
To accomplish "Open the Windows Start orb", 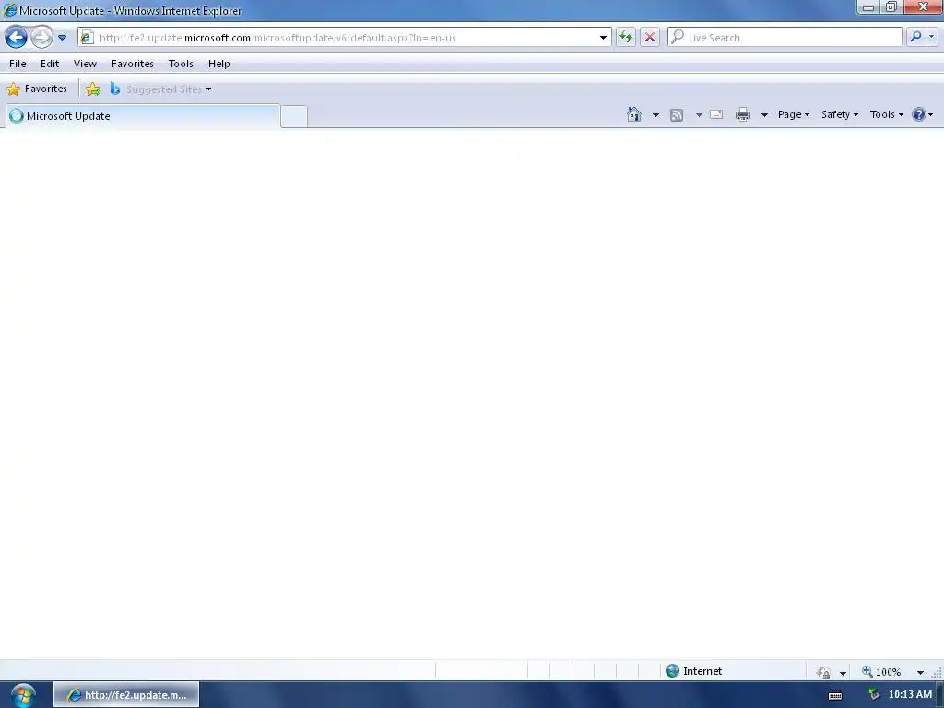I will [x=23, y=695].
